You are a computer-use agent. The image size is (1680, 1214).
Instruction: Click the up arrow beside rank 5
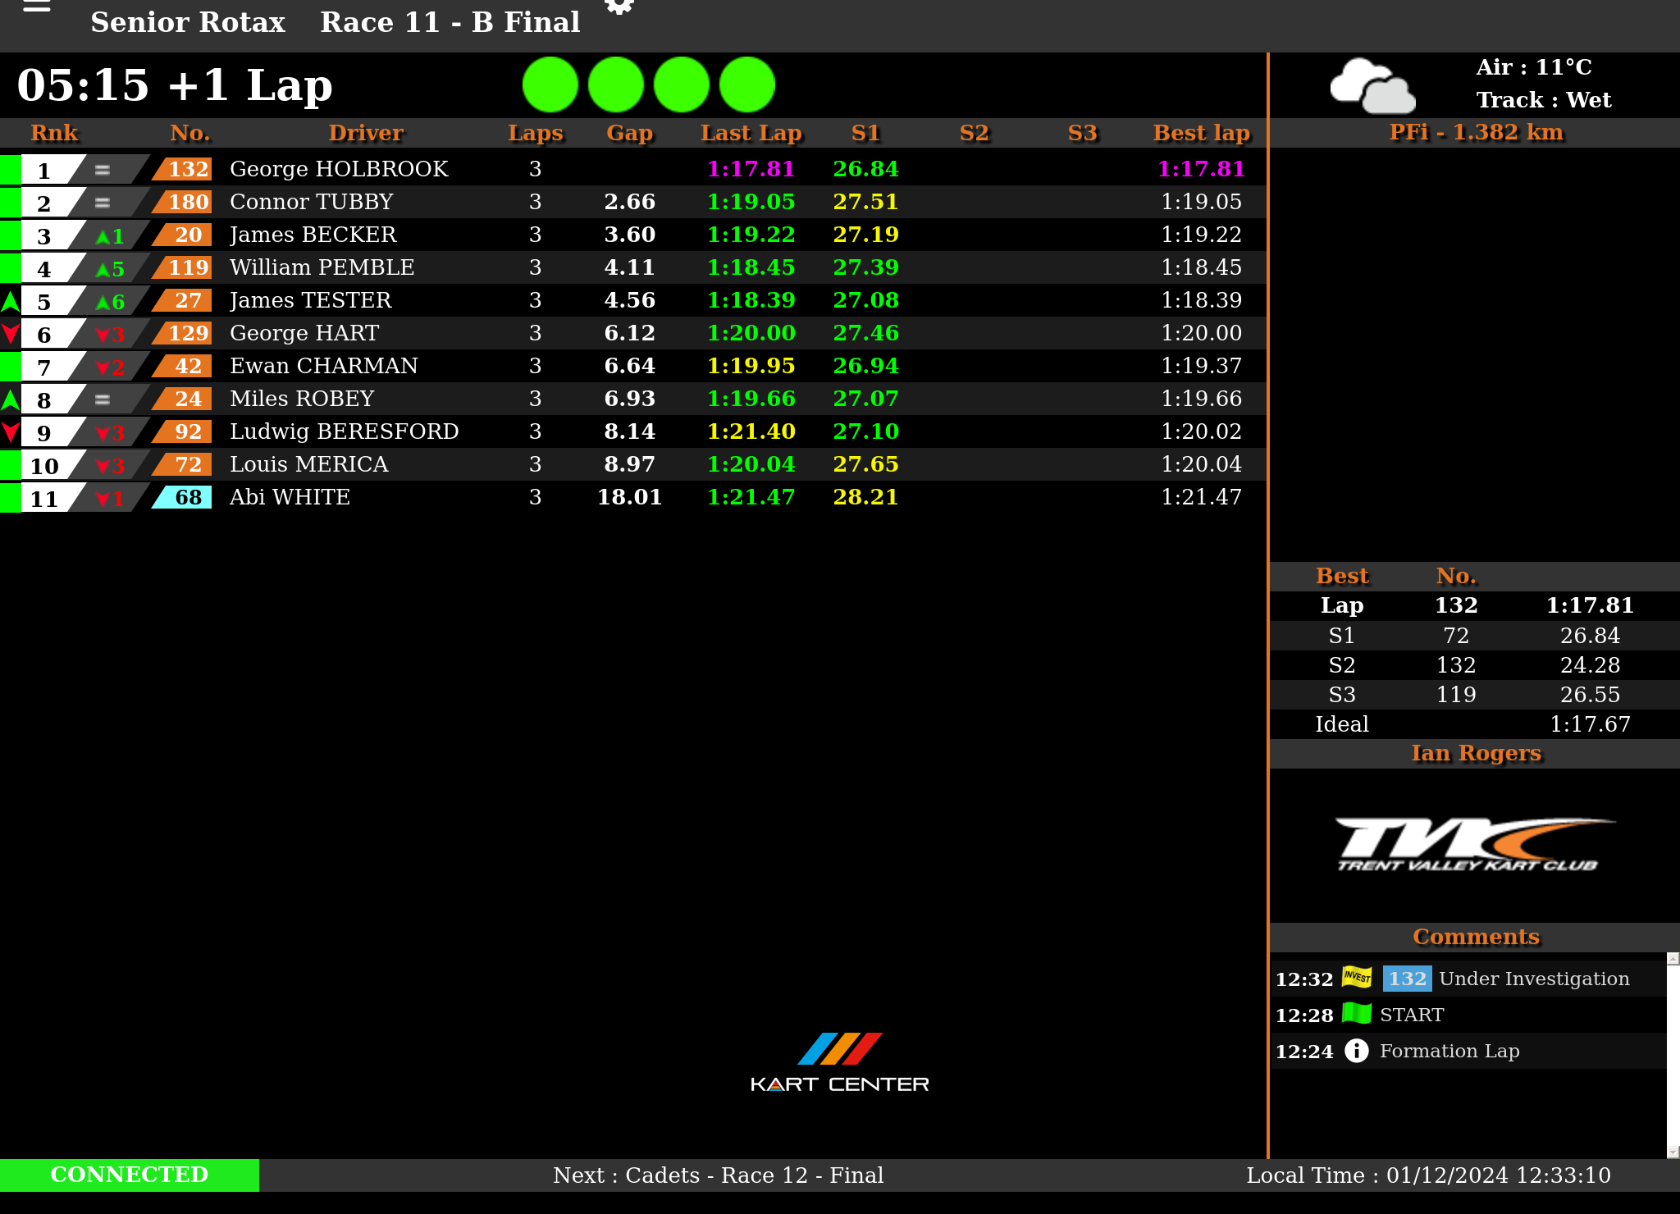[10, 301]
